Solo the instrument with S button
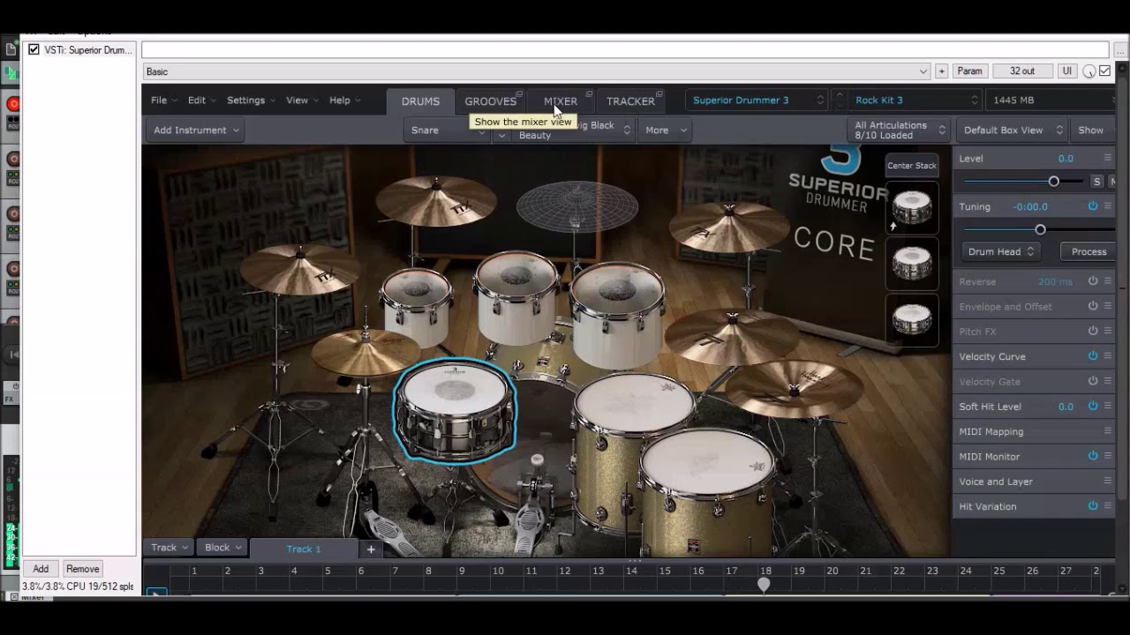This screenshot has width=1130, height=635. 1096,182
